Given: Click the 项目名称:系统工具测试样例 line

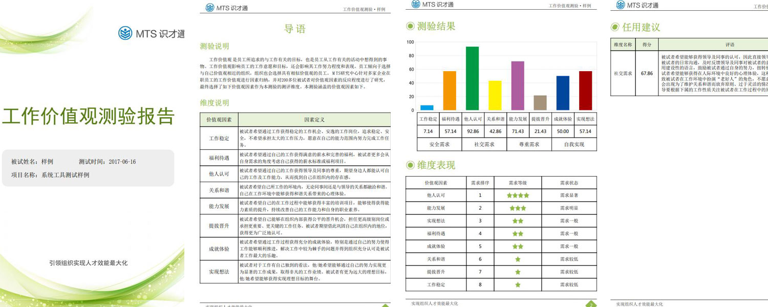Looking at the screenshot, I should click(x=50, y=175).
